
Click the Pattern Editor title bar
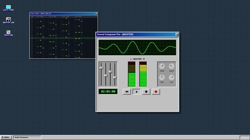64,14
